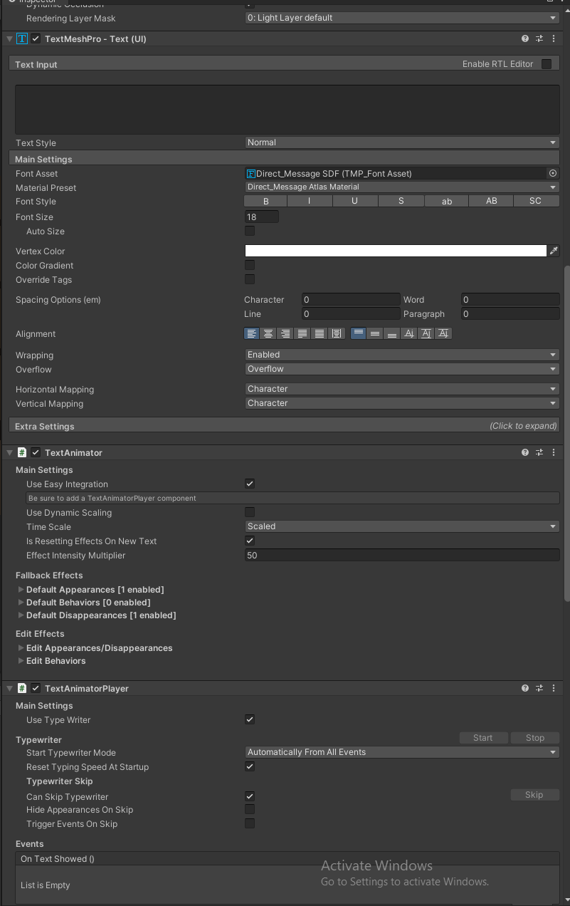Select middle vertical alignment icon
This screenshot has height=906, width=570.
point(375,333)
